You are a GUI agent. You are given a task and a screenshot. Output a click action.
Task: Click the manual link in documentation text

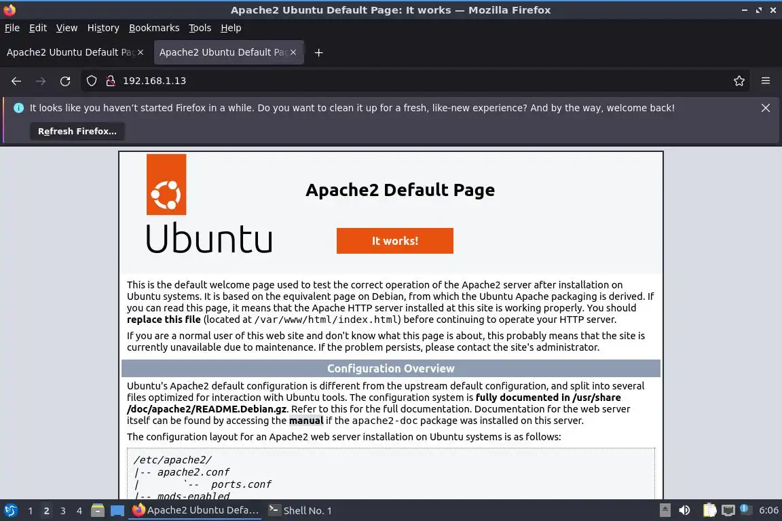(306, 421)
